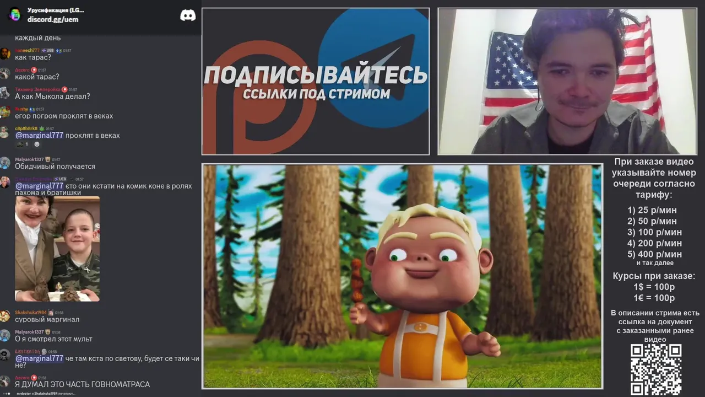This screenshot has width=705, height=397.
Task: Click the UEB tag badge next to Daneech777
Action: pos(48,50)
